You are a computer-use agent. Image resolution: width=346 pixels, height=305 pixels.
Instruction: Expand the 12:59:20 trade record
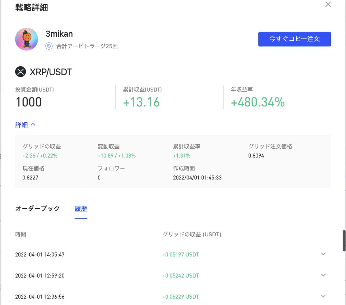(323, 275)
